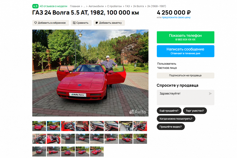Image resolution: width=237 pixels, height=158 pixels.
Task: Click the предложите свою цену link
Action: pyautogui.click(x=176, y=17)
